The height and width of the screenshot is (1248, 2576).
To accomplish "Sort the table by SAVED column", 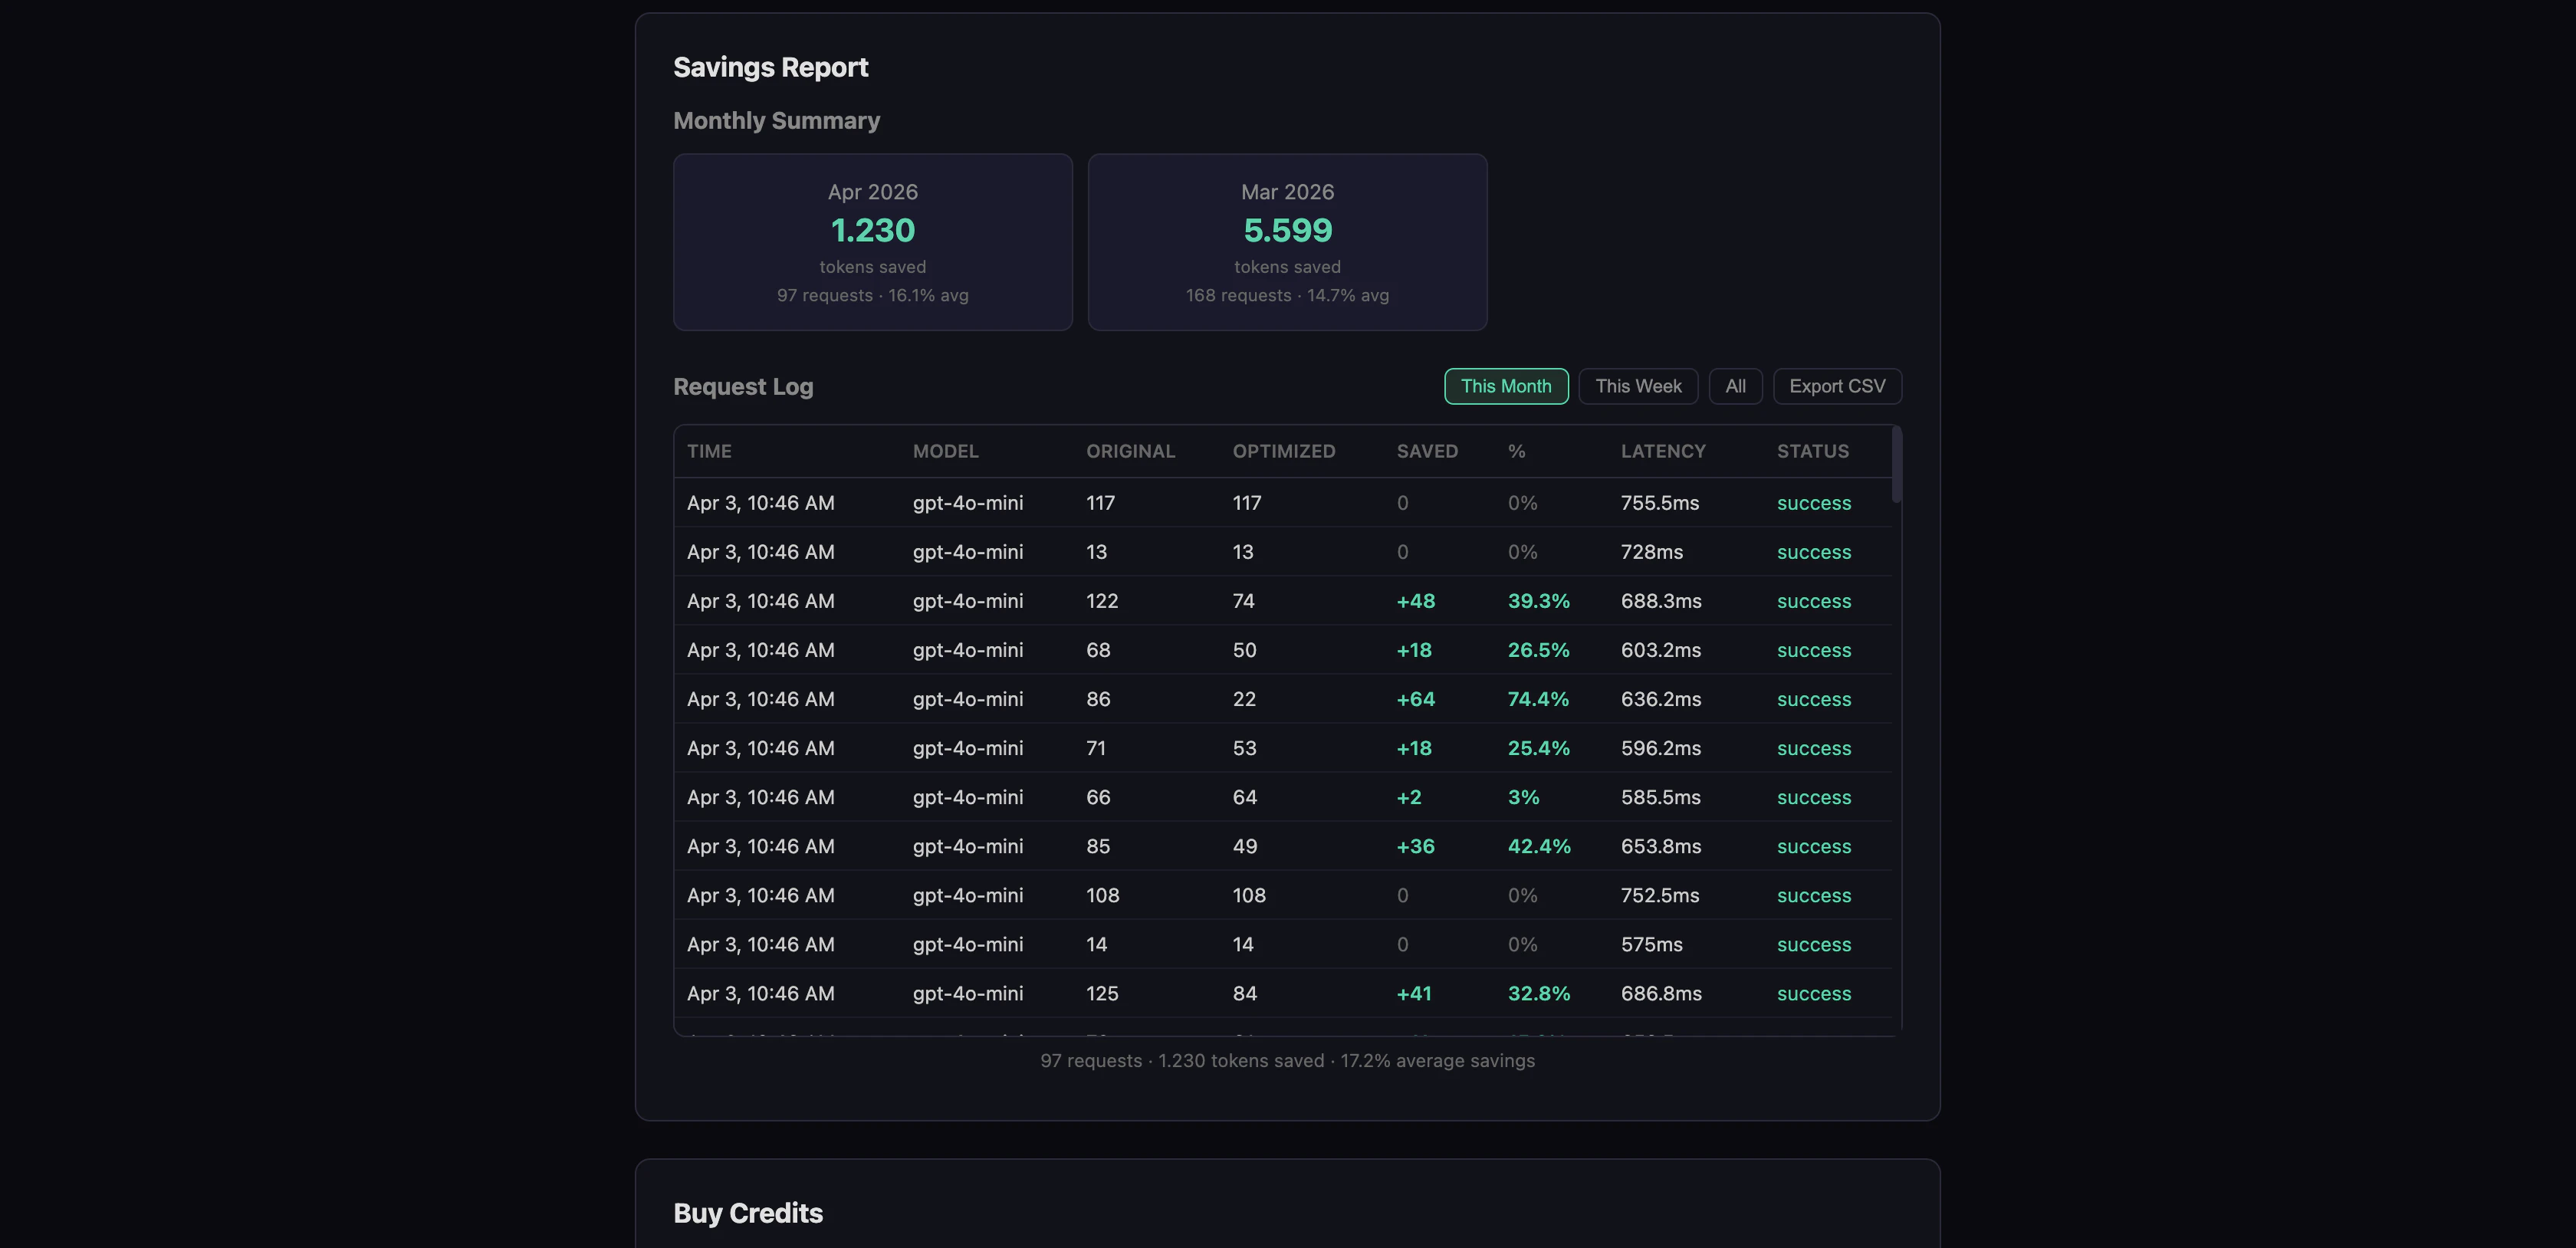I will coord(1427,451).
